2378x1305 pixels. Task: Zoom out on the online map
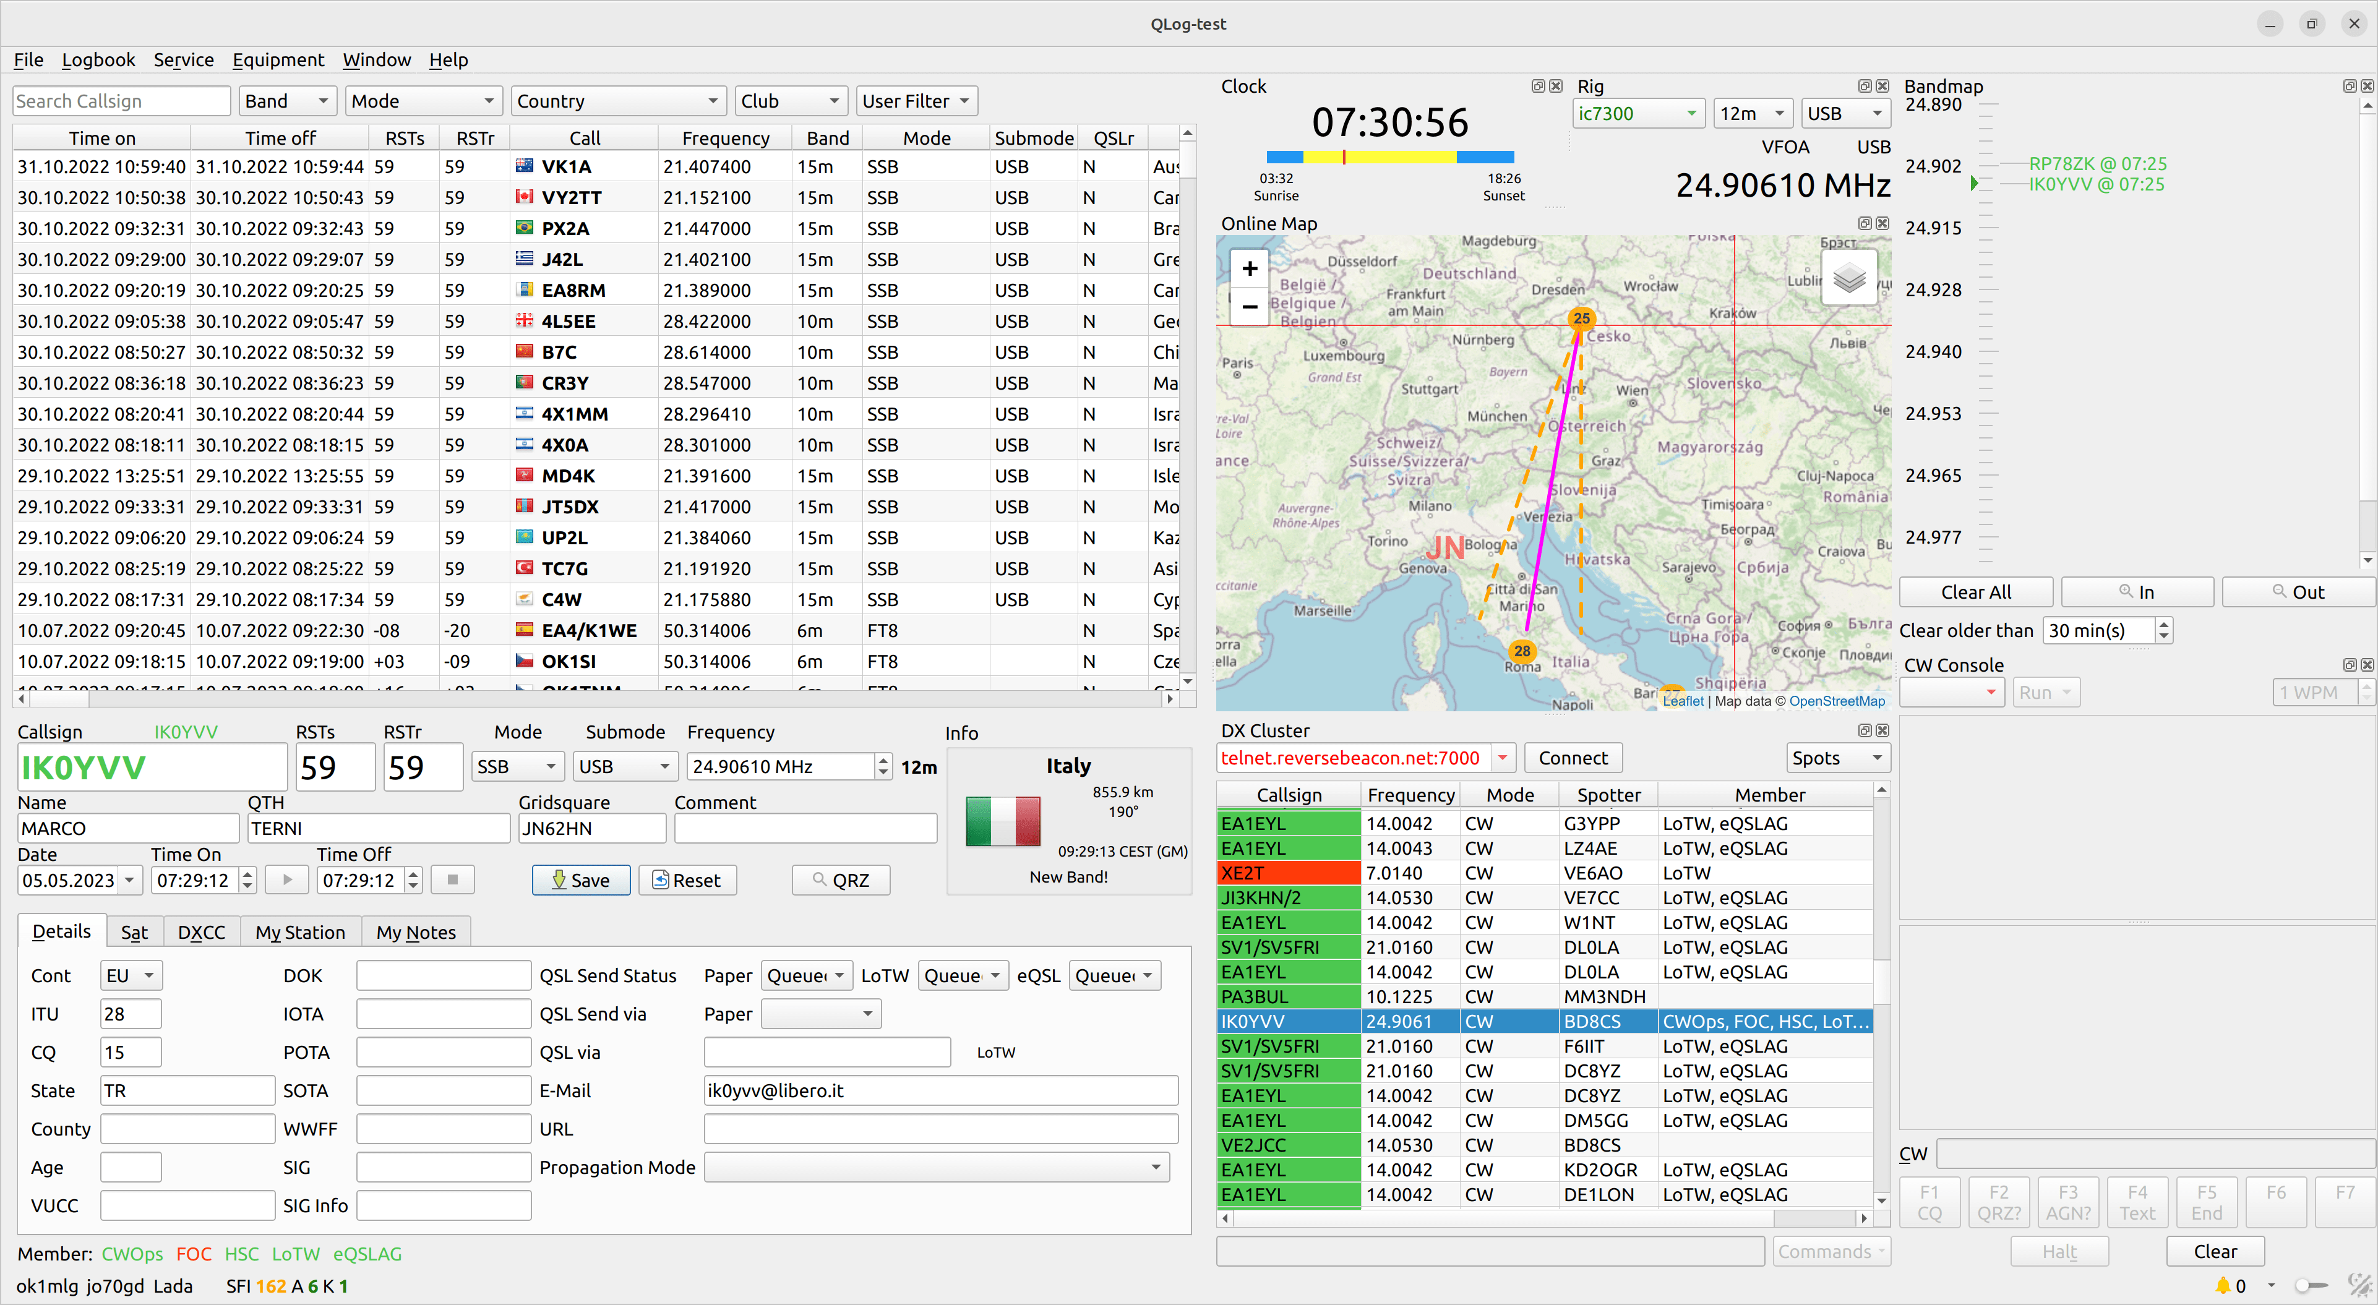[x=1249, y=306]
